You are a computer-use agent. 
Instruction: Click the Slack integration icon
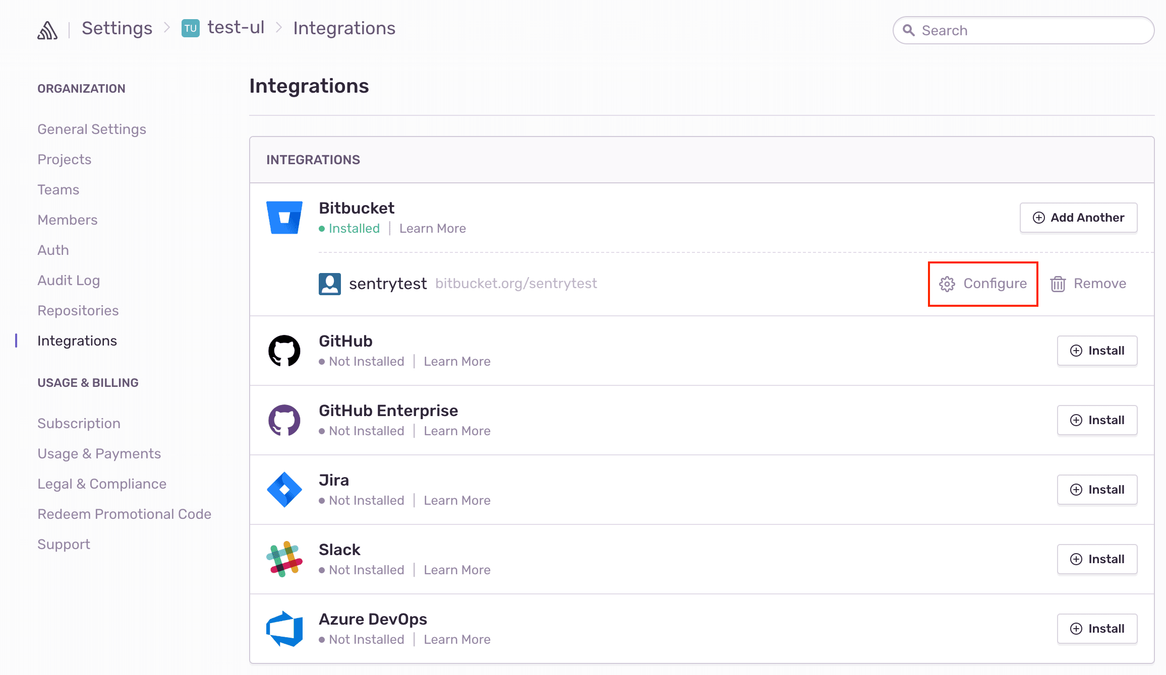point(284,559)
